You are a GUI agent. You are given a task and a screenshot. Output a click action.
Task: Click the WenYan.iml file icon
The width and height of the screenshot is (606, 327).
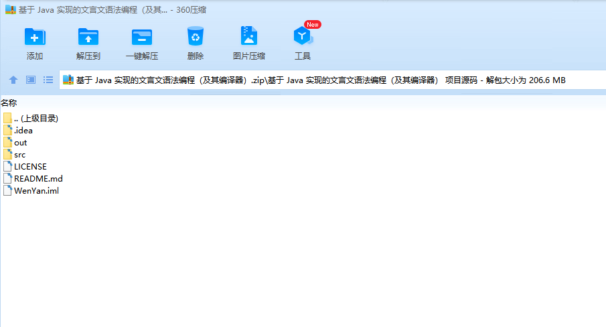[x=7, y=190]
